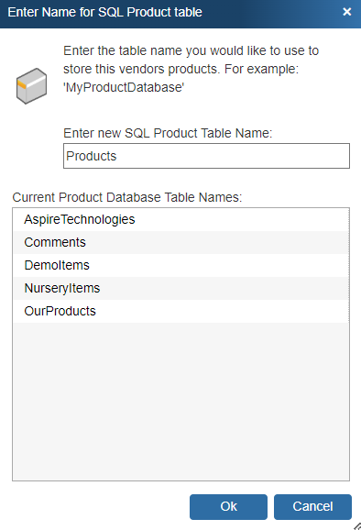The image size is (361, 530).
Task: Click the resize grip at dialog corner
Action: click(357, 526)
